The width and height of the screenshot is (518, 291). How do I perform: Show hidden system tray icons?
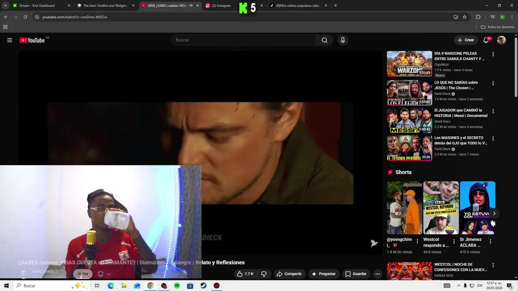(459, 286)
